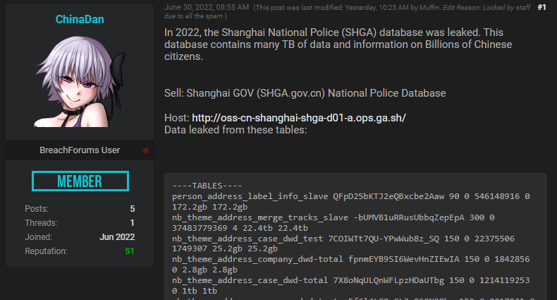Click the nb_theme_address_case_dwd_test table row
Viewport: 557px width, 300px height.
tap(343, 244)
